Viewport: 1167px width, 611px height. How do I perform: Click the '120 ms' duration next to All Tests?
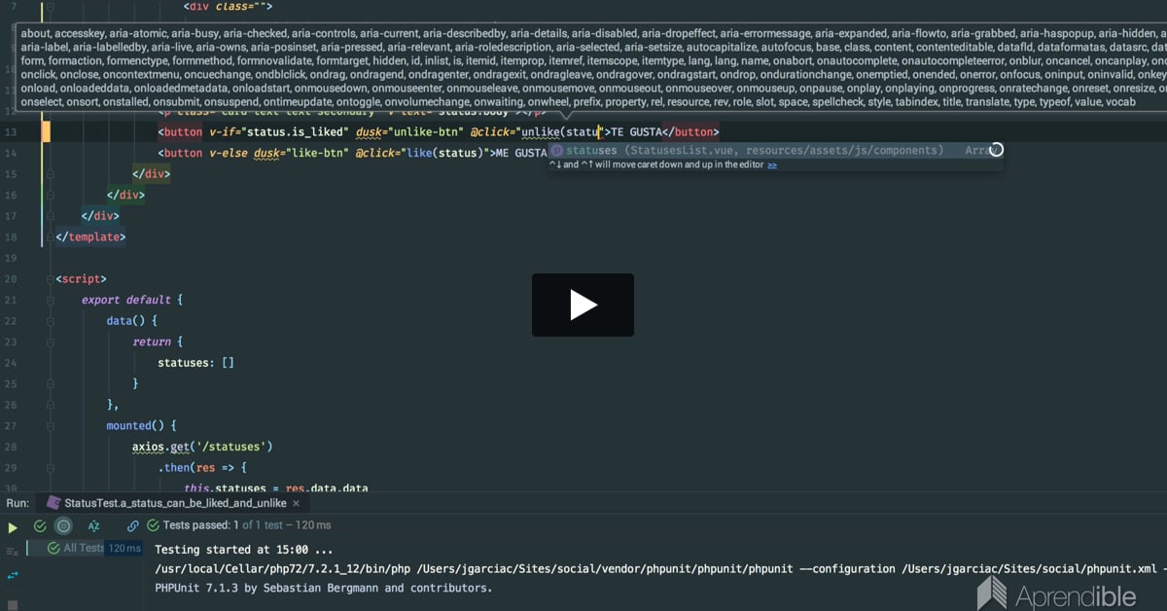(x=125, y=548)
